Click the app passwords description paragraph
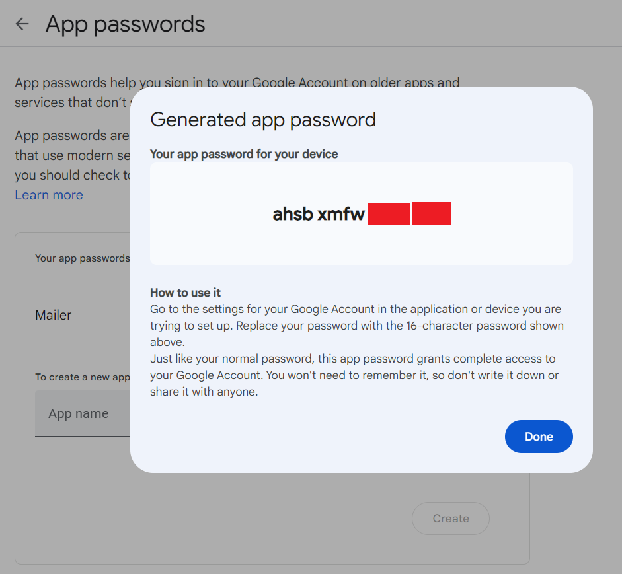This screenshot has height=574, width=622. pos(73,92)
